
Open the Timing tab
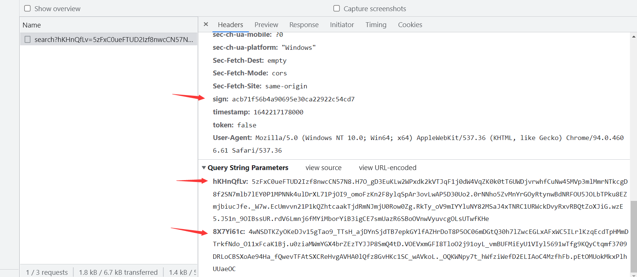pos(376,25)
